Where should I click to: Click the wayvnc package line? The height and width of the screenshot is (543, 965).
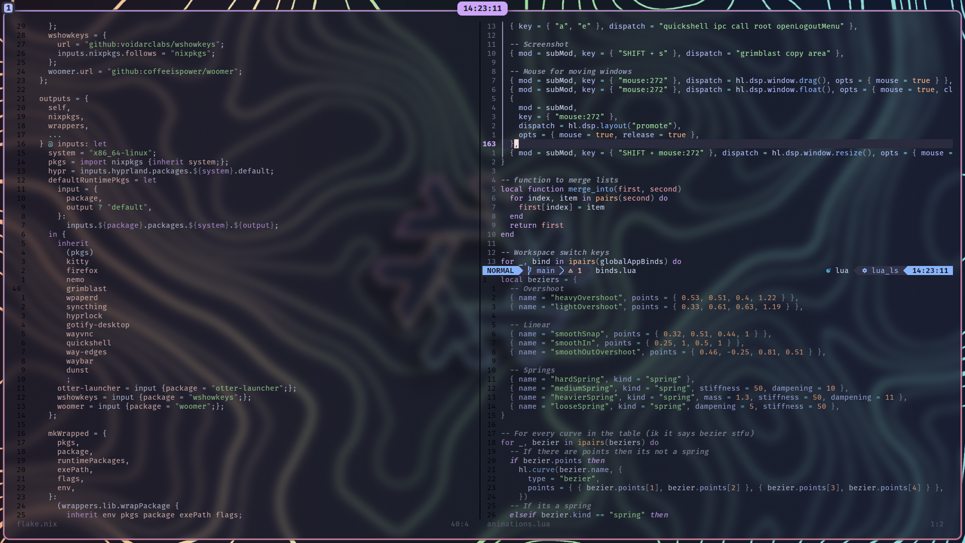[x=79, y=334]
